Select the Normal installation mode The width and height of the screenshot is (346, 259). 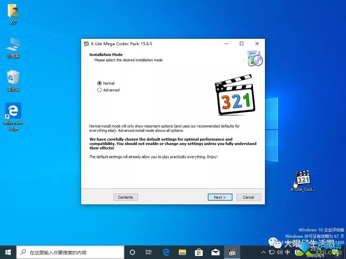(x=106, y=83)
